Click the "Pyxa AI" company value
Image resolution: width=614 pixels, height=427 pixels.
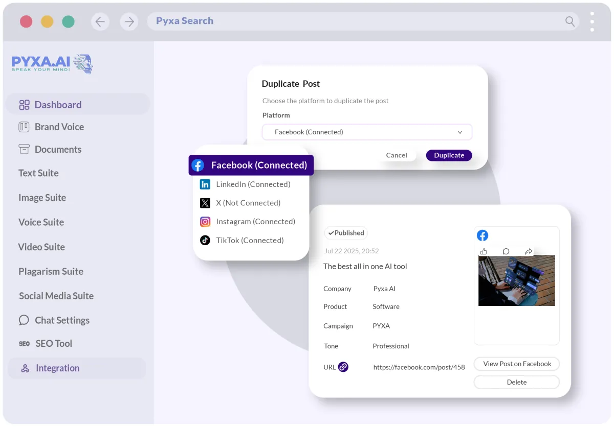pos(384,289)
